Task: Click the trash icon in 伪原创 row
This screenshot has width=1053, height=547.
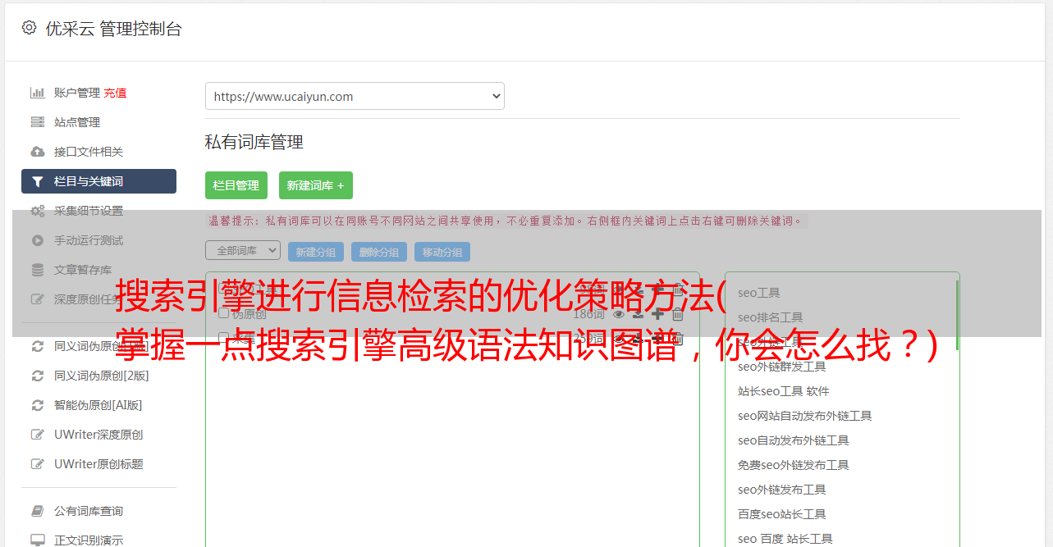Action: [x=677, y=313]
